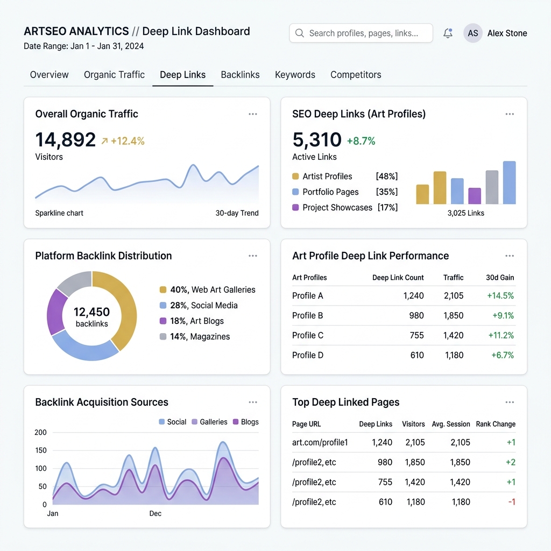Open SEO Deep Links card options menu
Screen dimensions: 551x551
click(x=510, y=114)
